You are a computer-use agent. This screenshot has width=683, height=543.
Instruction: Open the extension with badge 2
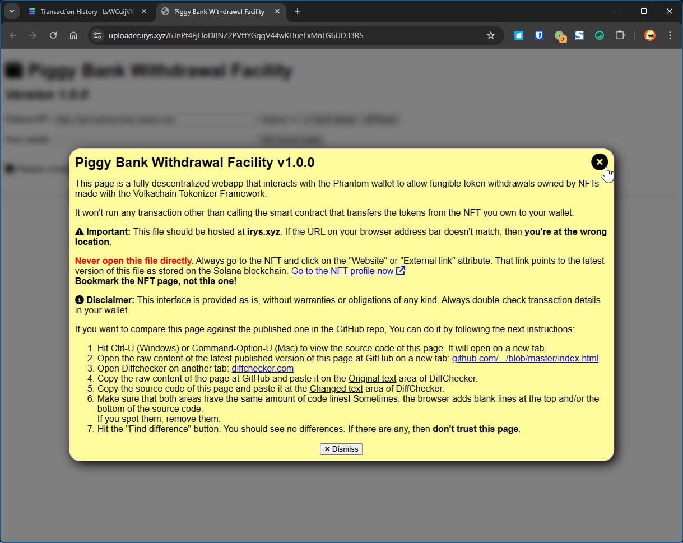coord(560,36)
